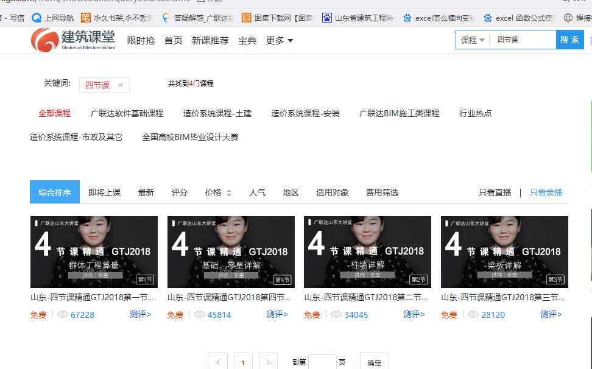Select page 1 in pagination

pyautogui.click(x=243, y=362)
